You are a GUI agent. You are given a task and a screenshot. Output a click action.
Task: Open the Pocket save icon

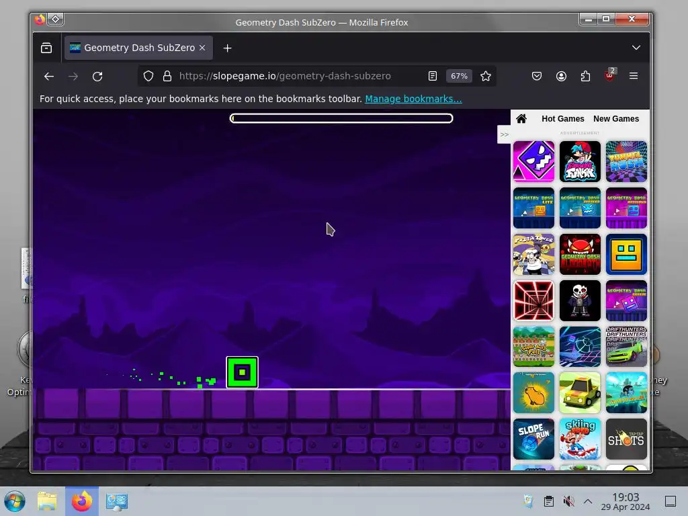point(537,76)
